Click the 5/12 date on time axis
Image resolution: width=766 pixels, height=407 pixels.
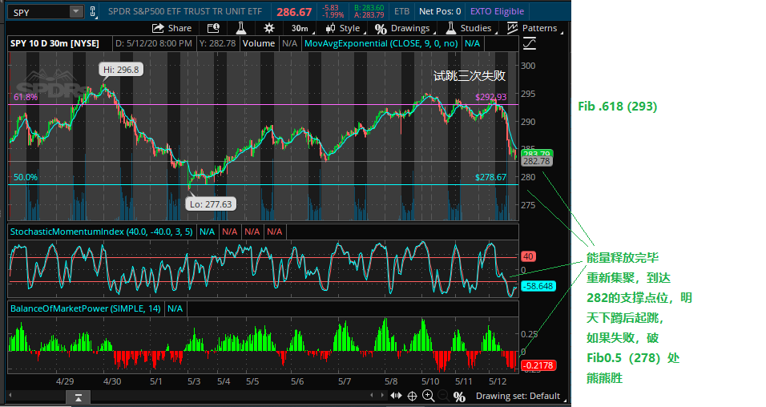[498, 381]
